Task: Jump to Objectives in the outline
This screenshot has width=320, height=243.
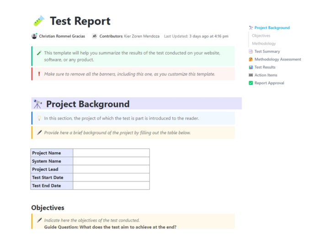Action: coord(261,36)
